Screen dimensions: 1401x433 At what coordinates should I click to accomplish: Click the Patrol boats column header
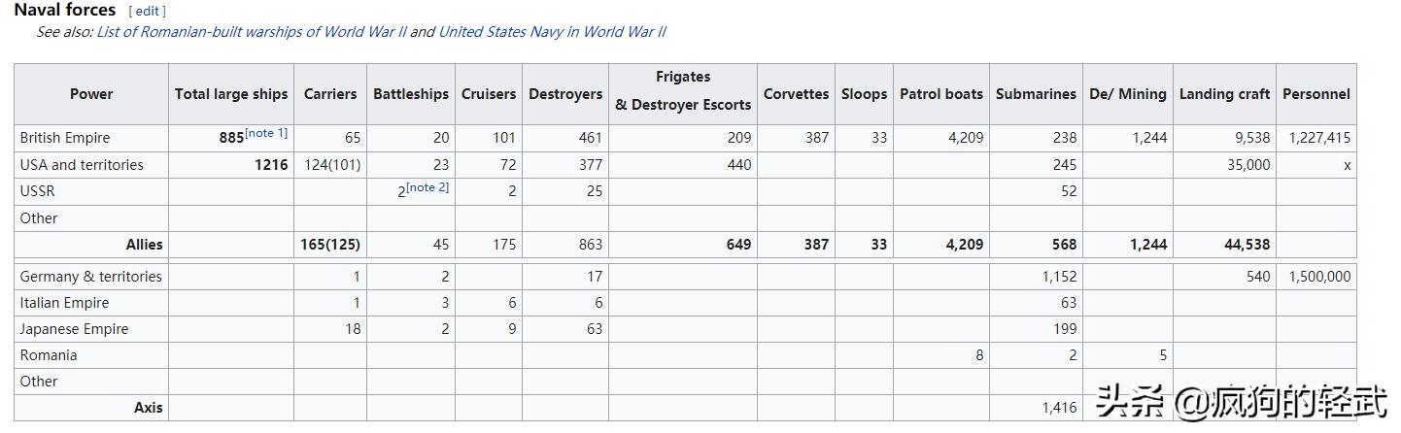(x=941, y=94)
